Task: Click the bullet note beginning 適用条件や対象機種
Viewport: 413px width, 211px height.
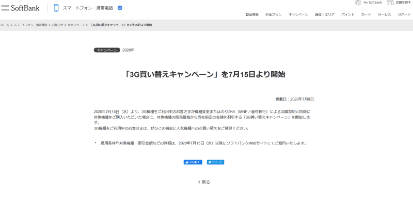Action: coord(203,143)
